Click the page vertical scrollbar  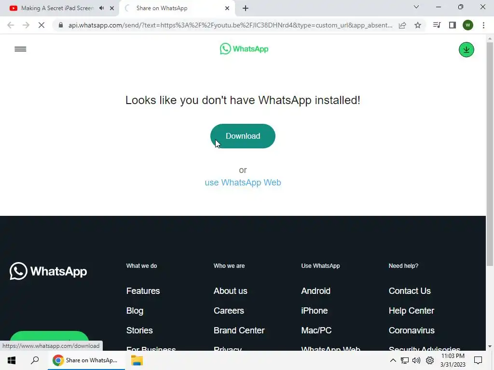point(490,154)
